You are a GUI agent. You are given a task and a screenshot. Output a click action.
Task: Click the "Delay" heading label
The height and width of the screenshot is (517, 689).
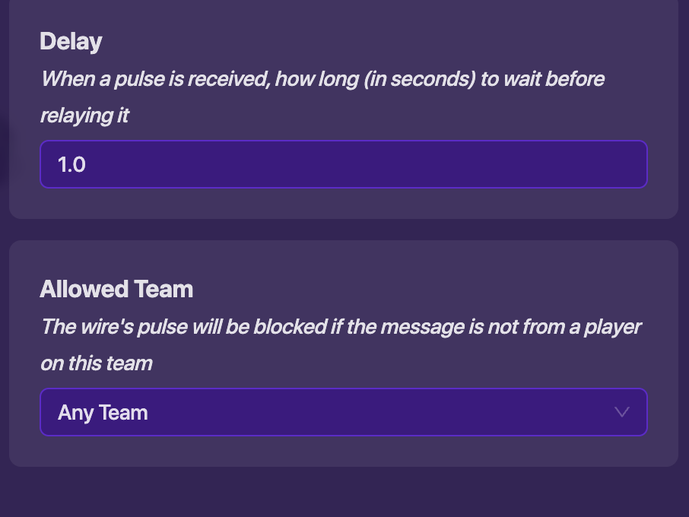pyautogui.click(x=71, y=41)
